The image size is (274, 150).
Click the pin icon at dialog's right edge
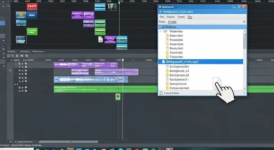(x=244, y=22)
